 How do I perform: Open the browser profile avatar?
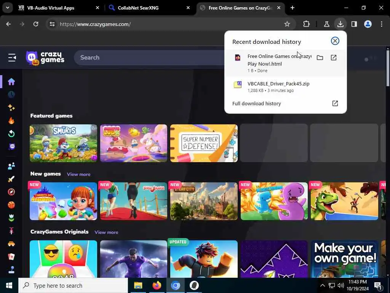368,24
